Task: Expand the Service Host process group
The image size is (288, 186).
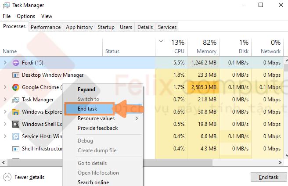Action: tap(5, 136)
